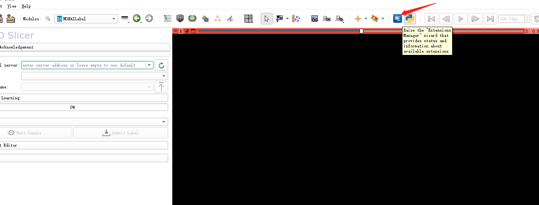Click the Next Sample button
The image size is (539, 205).
click(35, 133)
